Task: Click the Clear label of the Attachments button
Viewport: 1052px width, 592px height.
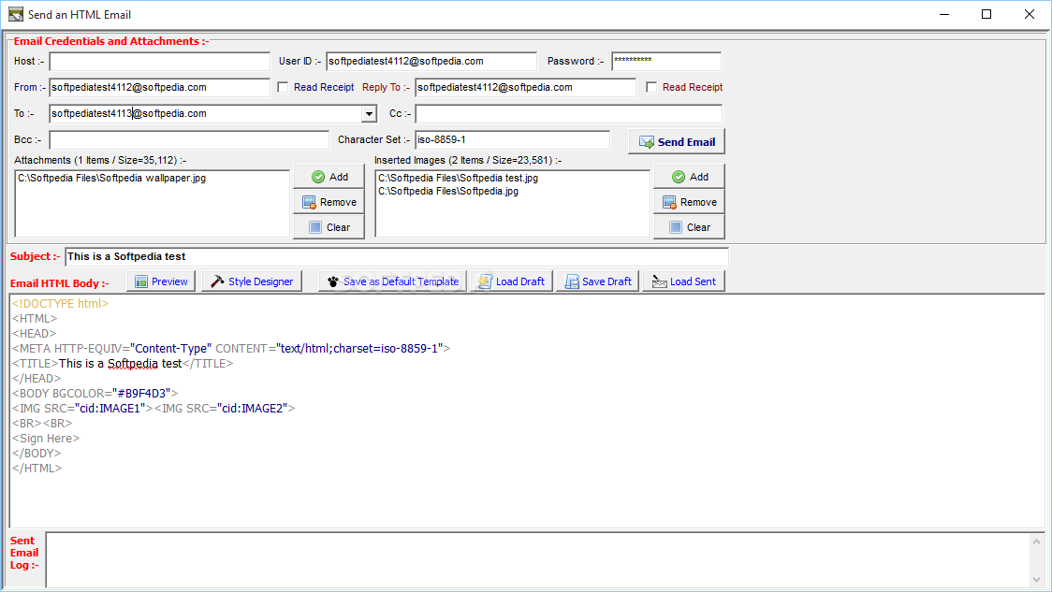Action: pyautogui.click(x=338, y=227)
